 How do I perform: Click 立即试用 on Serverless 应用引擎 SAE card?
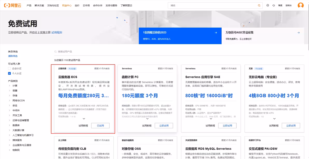tap(227, 126)
